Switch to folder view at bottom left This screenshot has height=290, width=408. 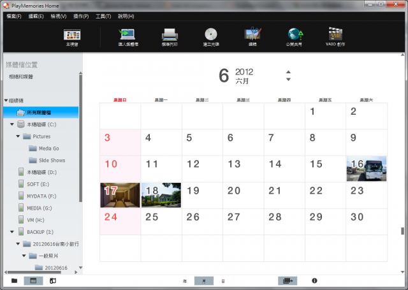pos(14,280)
